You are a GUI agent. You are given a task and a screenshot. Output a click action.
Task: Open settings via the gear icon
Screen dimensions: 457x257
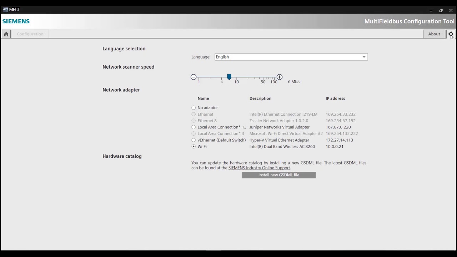click(x=451, y=34)
